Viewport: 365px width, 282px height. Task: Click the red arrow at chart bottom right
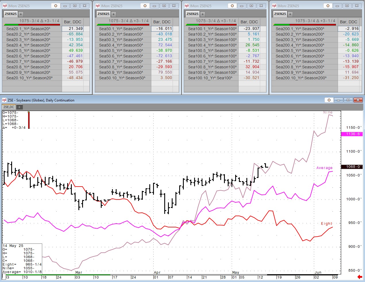360,277
